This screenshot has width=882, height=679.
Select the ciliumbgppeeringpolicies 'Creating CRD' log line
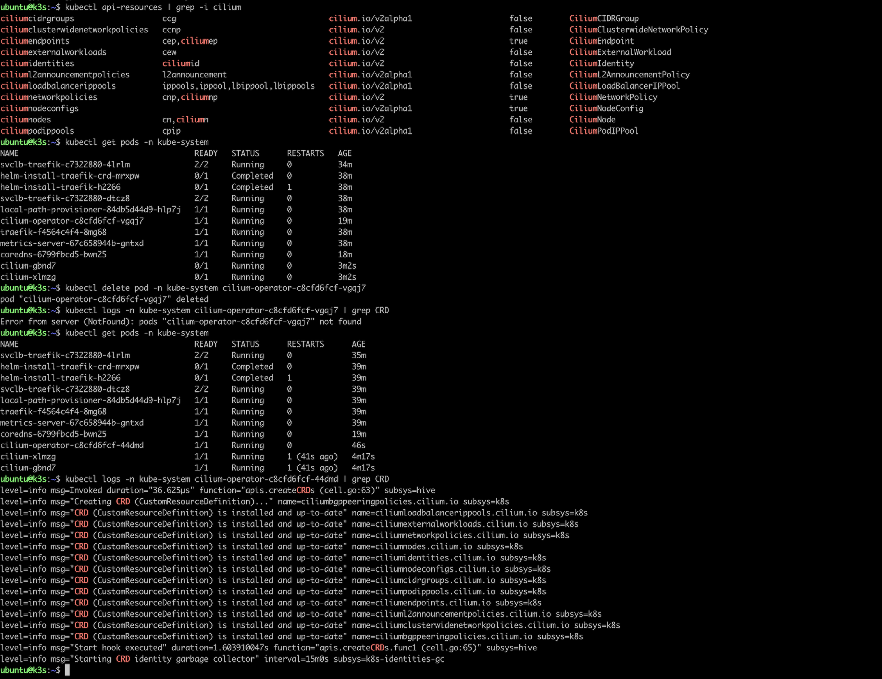pyautogui.click(x=255, y=502)
